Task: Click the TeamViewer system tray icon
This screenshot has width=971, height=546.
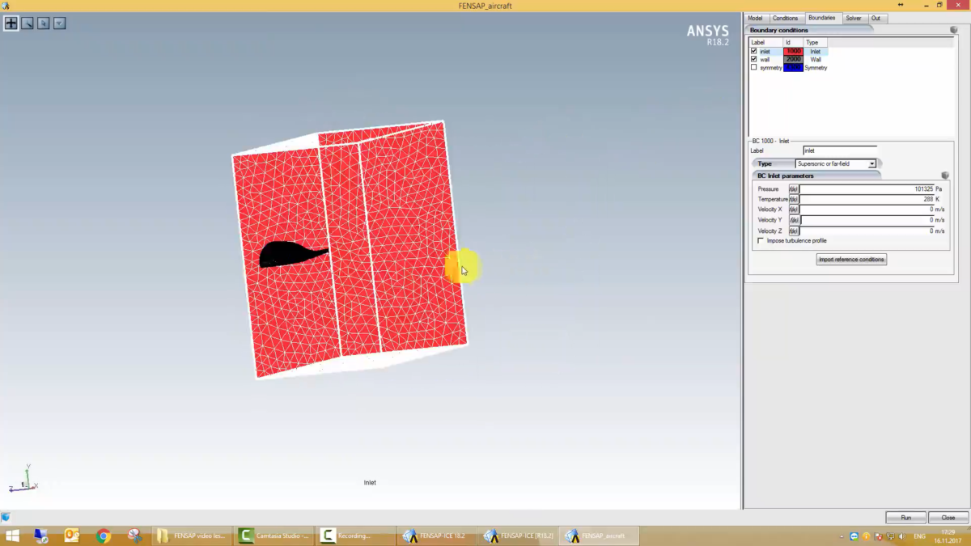Action: [854, 537]
